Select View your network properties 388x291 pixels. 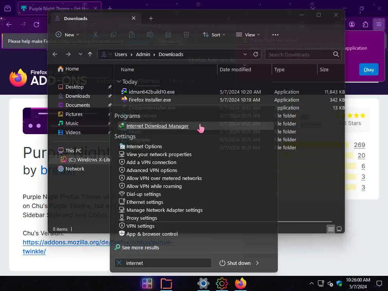(159, 155)
